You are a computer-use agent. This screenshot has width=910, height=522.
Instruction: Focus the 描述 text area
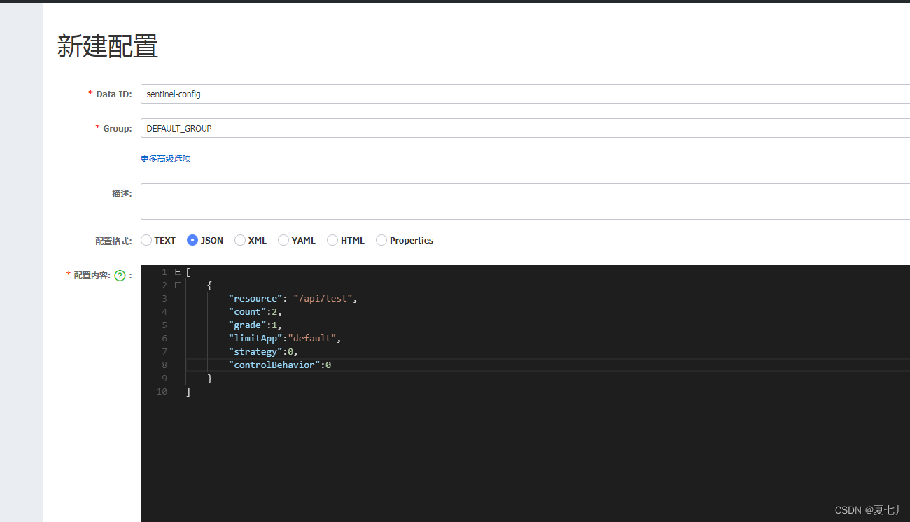(525, 202)
